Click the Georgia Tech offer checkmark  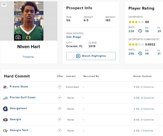coord(60,130)
